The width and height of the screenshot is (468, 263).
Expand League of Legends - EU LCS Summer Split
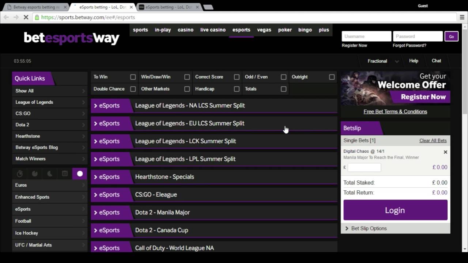214,123
